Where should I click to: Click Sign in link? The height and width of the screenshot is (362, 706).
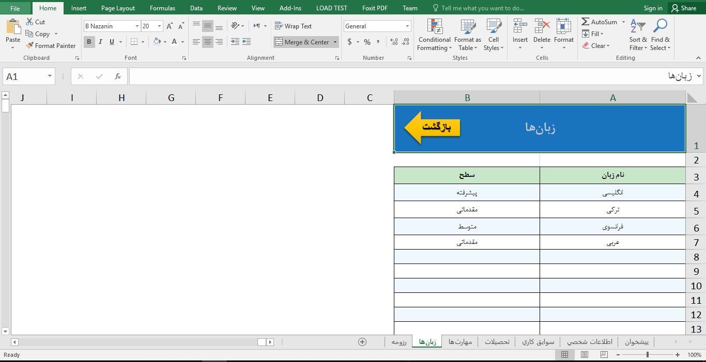[x=653, y=8]
